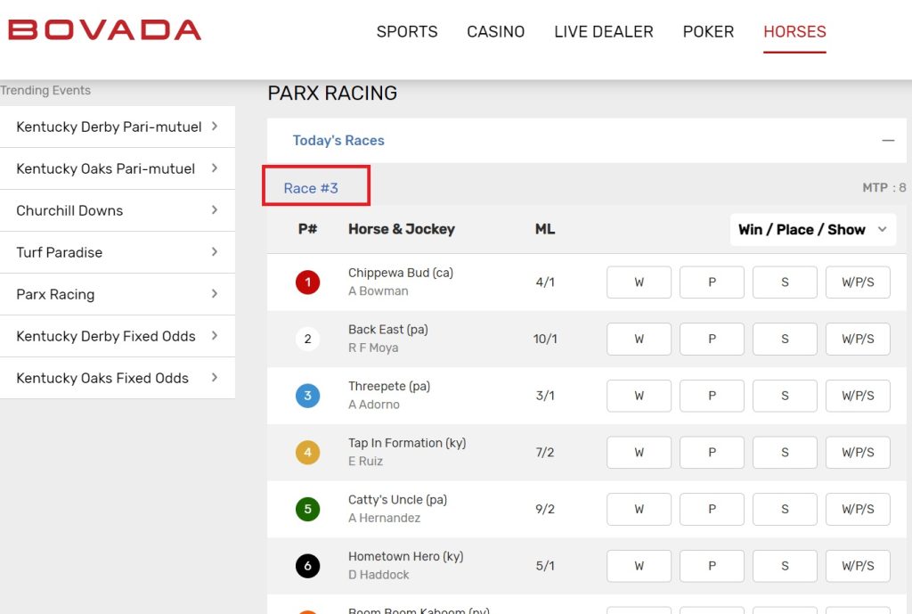Open Kentucky Derby Fixed Odds
The height and width of the screenshot is (614, 912).
point(118,336)
